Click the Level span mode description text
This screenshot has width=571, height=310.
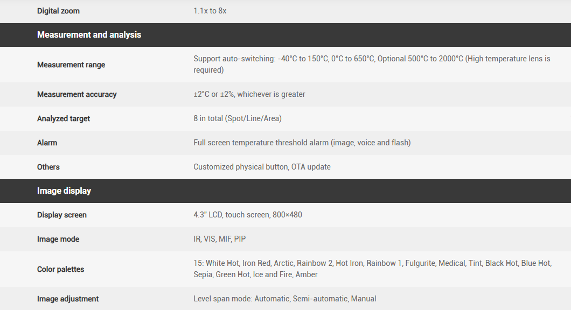pyautogui.click(x=285, y=299)
